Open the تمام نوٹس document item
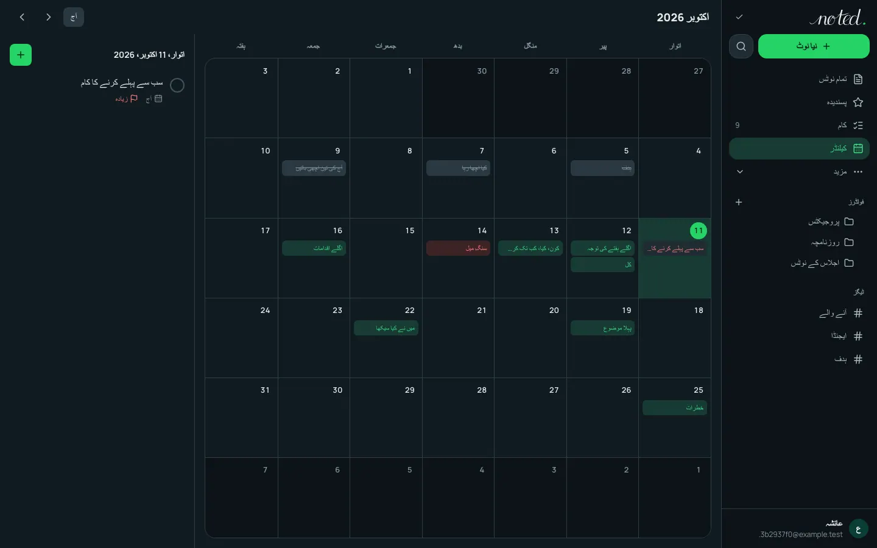The image size is (877, 548). [799, 79]
